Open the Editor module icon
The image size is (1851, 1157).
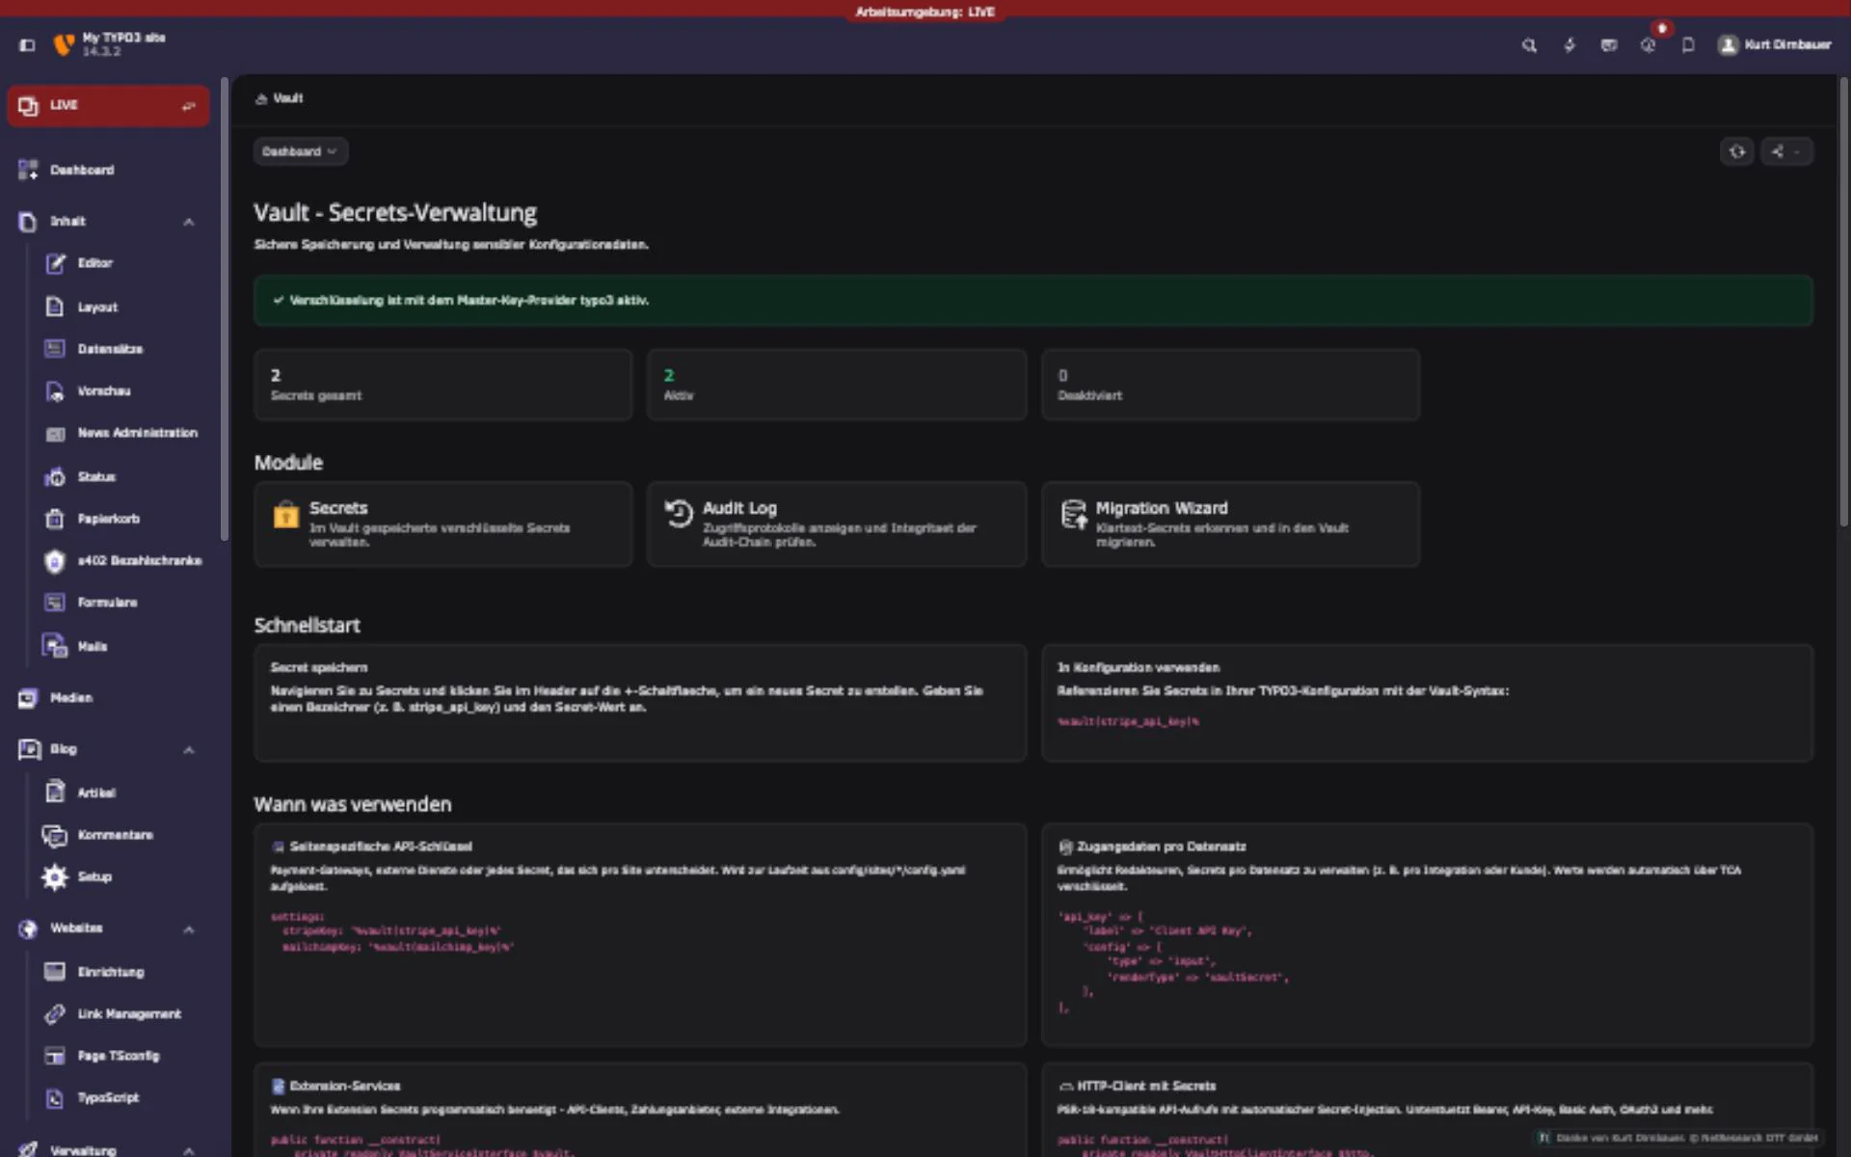[x=55, y=263]
